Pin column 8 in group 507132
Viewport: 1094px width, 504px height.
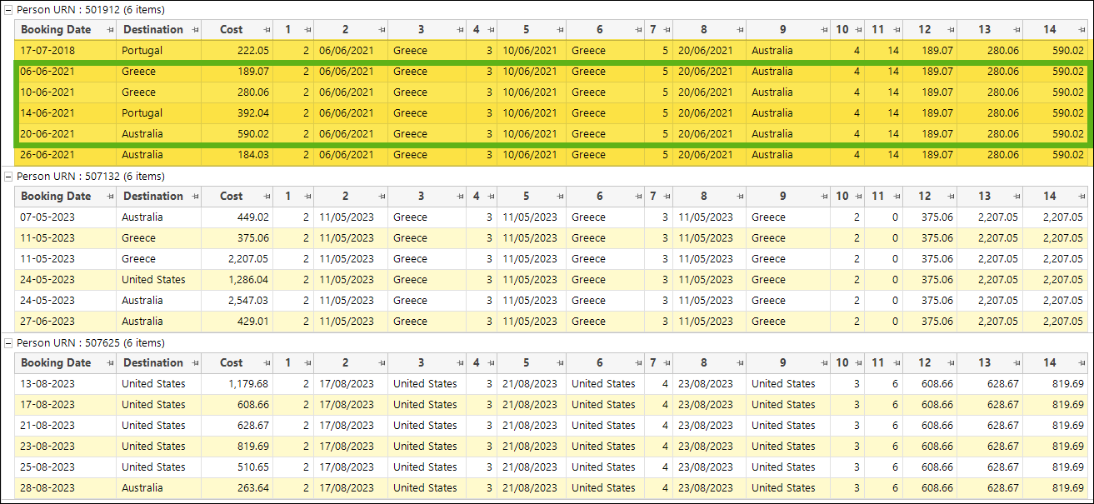(x=740, y=197)
